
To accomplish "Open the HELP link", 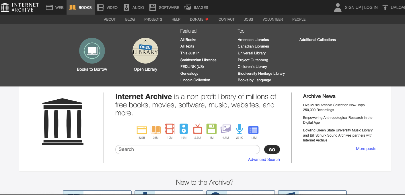I will point(176,19).
